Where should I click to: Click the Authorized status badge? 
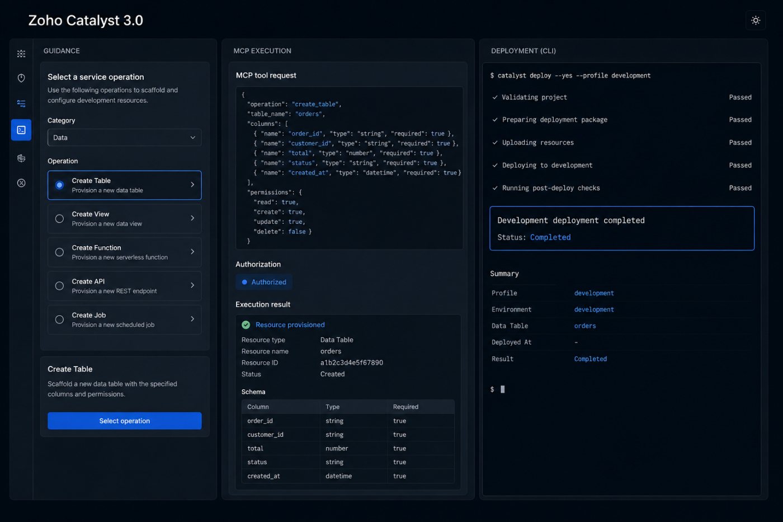coord(264,282)
